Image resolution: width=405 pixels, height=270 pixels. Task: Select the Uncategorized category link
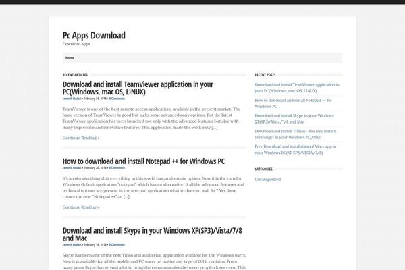[x=267, y=179]
